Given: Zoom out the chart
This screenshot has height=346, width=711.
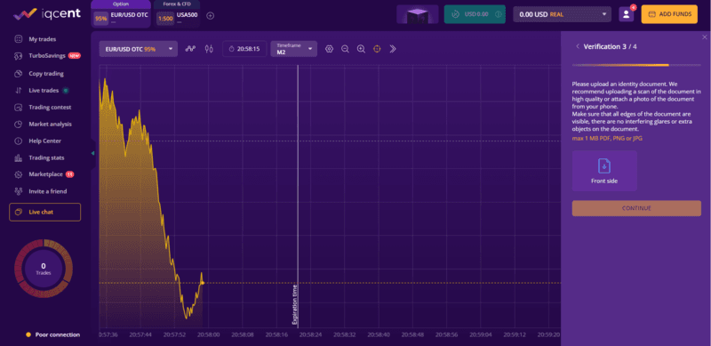Looking at the screenshot, I should (345, 49).
